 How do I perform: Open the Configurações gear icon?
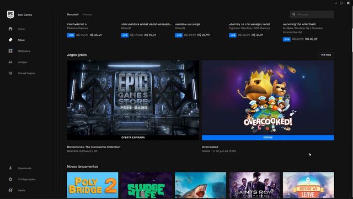(10, 179)
